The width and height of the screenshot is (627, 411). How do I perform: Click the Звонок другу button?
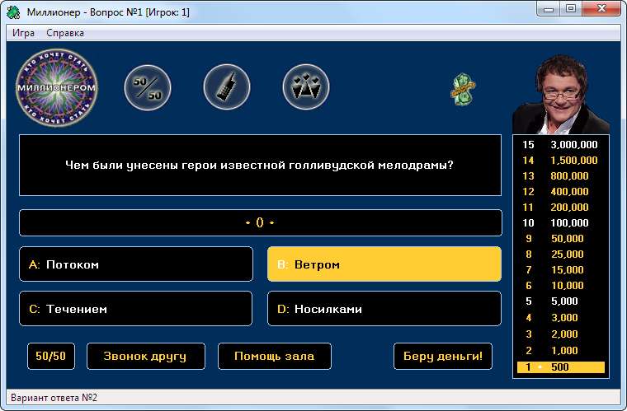coord(145,356)
